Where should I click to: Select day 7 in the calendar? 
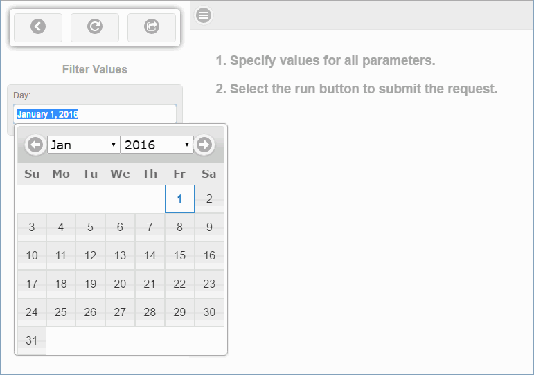(x=150, y=228)
